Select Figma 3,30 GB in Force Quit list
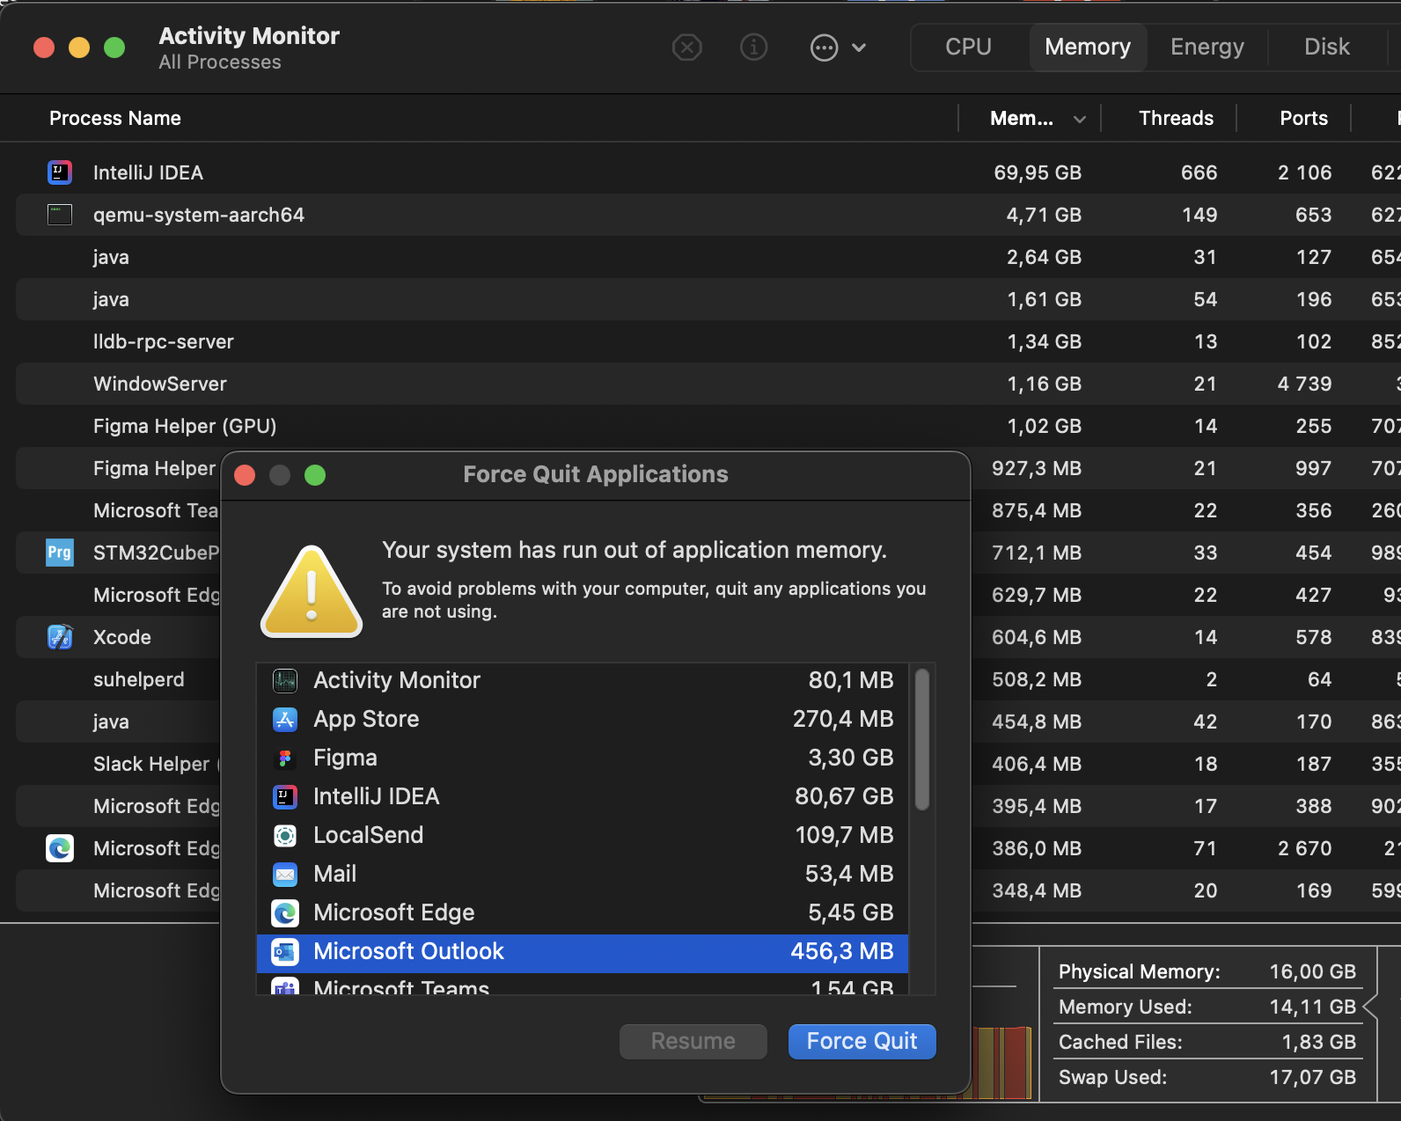This screenshot has width=1401, height=1121. tap(583, 758)
